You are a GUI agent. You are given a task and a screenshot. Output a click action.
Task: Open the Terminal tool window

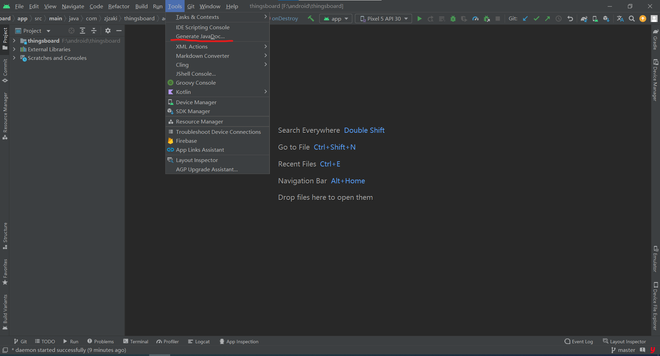tap(136, 341)
